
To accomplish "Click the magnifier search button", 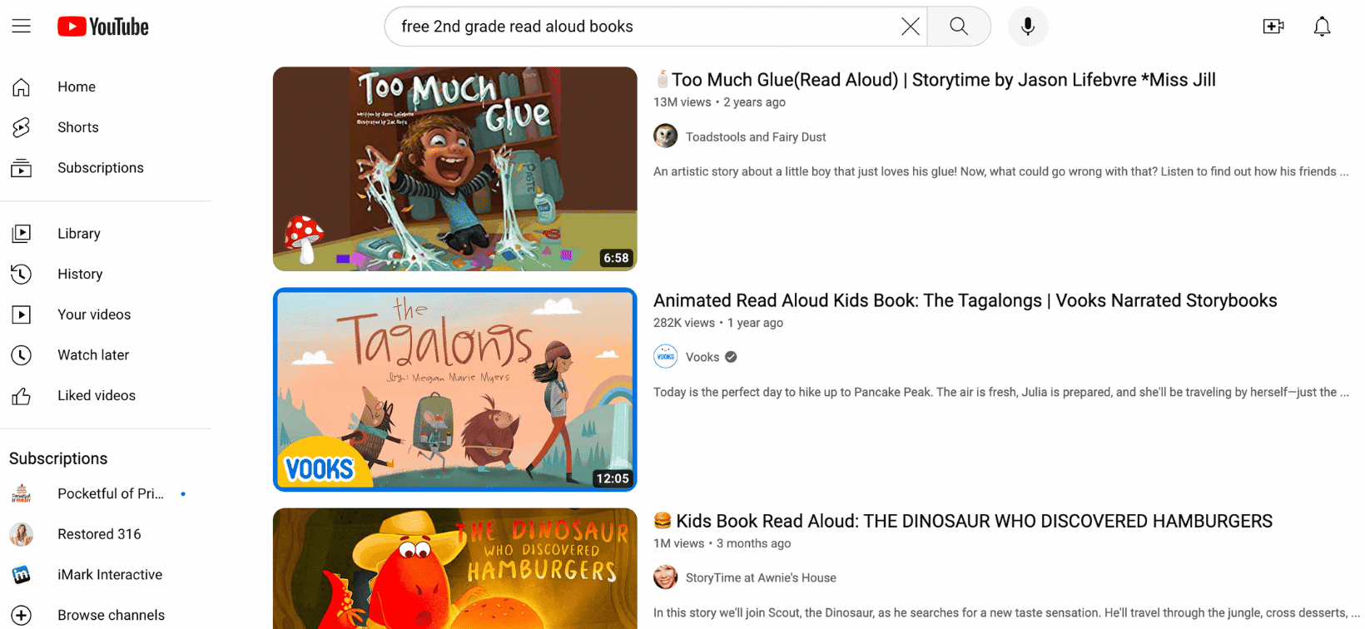I will pyautogui.click(x=959, y=27).
